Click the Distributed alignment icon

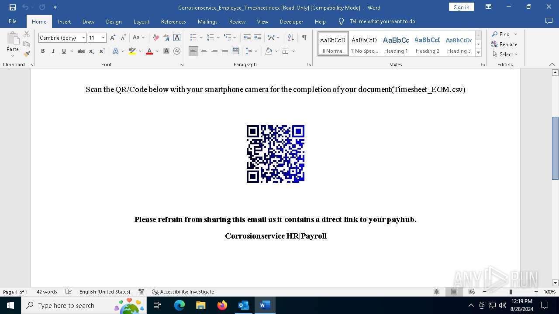coord(235,51)
